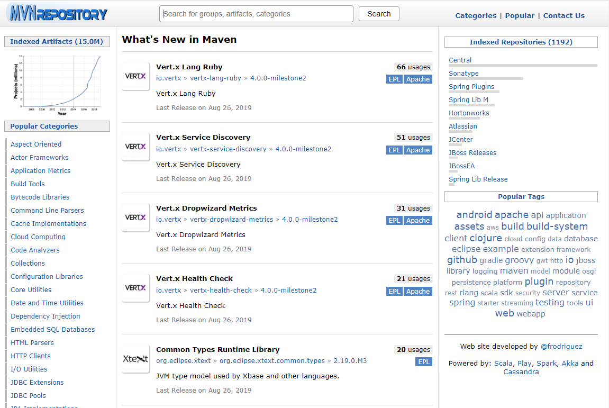The width and height of the screenshot is (609, 408).
Task: Open the 20 usages badge
Action: pos(413,350)
